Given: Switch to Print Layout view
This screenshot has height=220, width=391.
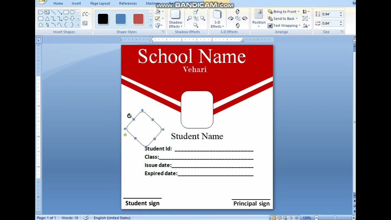Looking at the screenshot, I should [274, 218].
